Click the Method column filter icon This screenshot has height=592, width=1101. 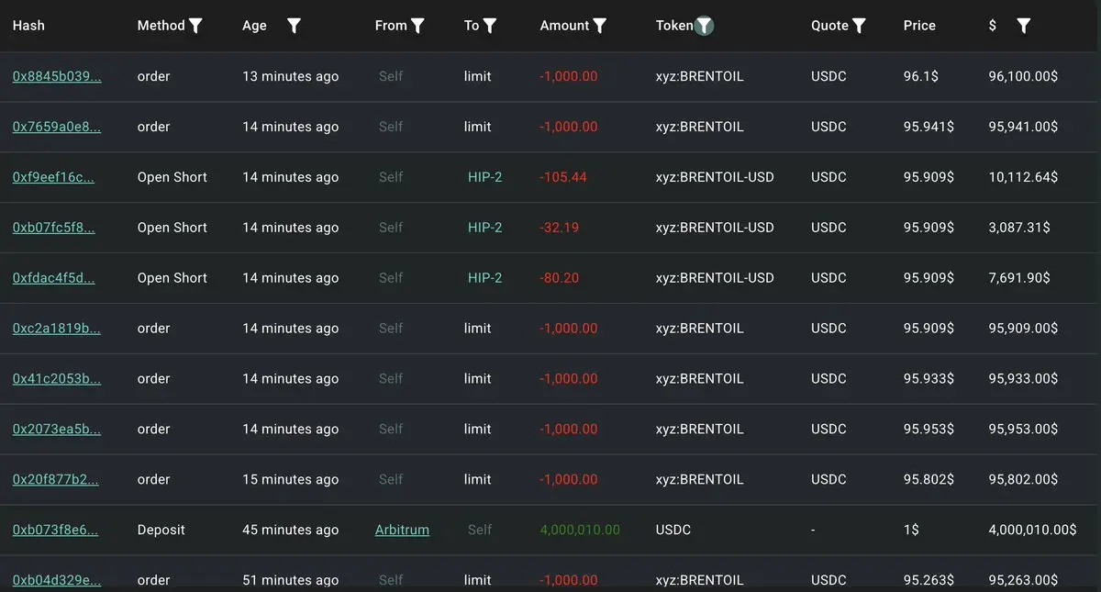tap(195, 26)
